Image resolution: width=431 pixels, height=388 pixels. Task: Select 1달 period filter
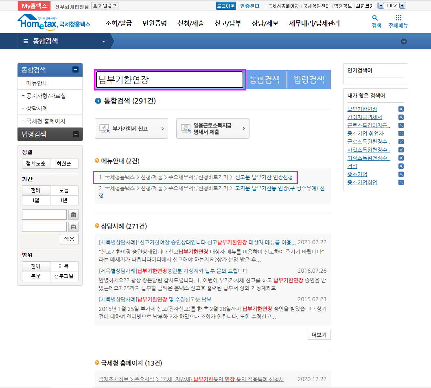click(36, 201)
